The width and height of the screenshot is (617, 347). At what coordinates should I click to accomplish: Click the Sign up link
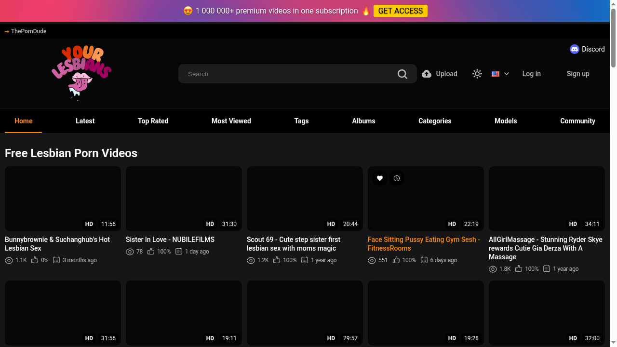coord(578,74)
